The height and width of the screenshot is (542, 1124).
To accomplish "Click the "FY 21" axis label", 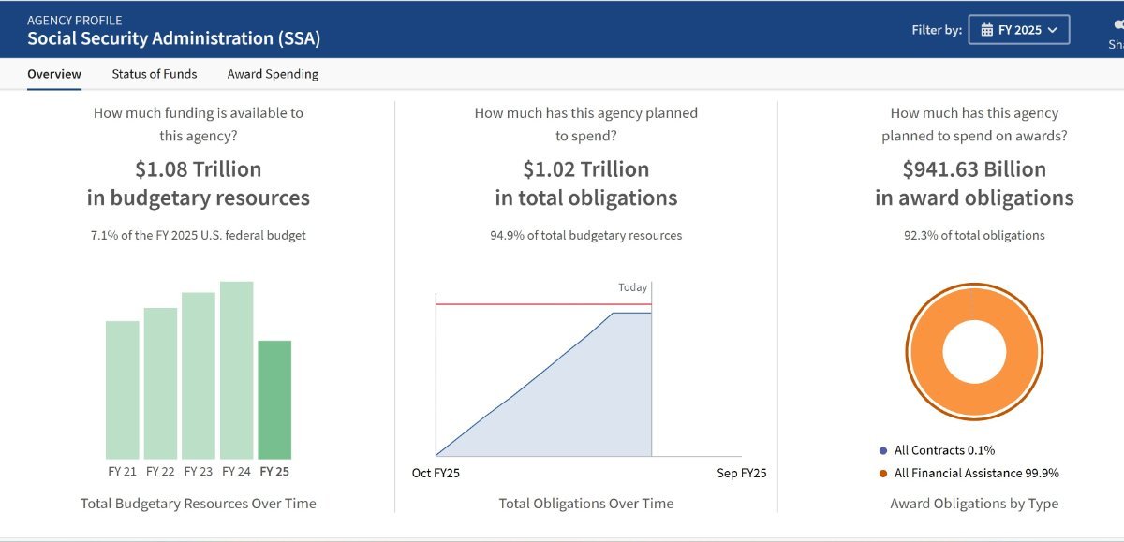I will [x=123, y=472].
